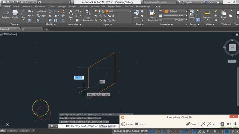Toggle polar tracking in the status bar

[x=168, y=131]
